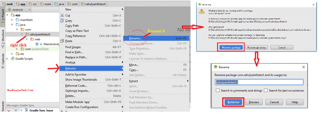This screenshot has height=118, width=326.
Task: Click the Cut scissors icon in context menu
Action: point(62,15)
